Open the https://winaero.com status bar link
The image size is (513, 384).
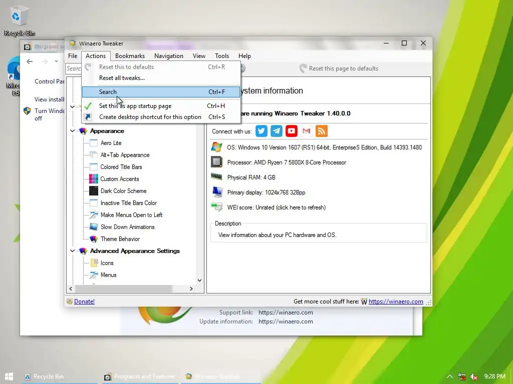[396, 301]
